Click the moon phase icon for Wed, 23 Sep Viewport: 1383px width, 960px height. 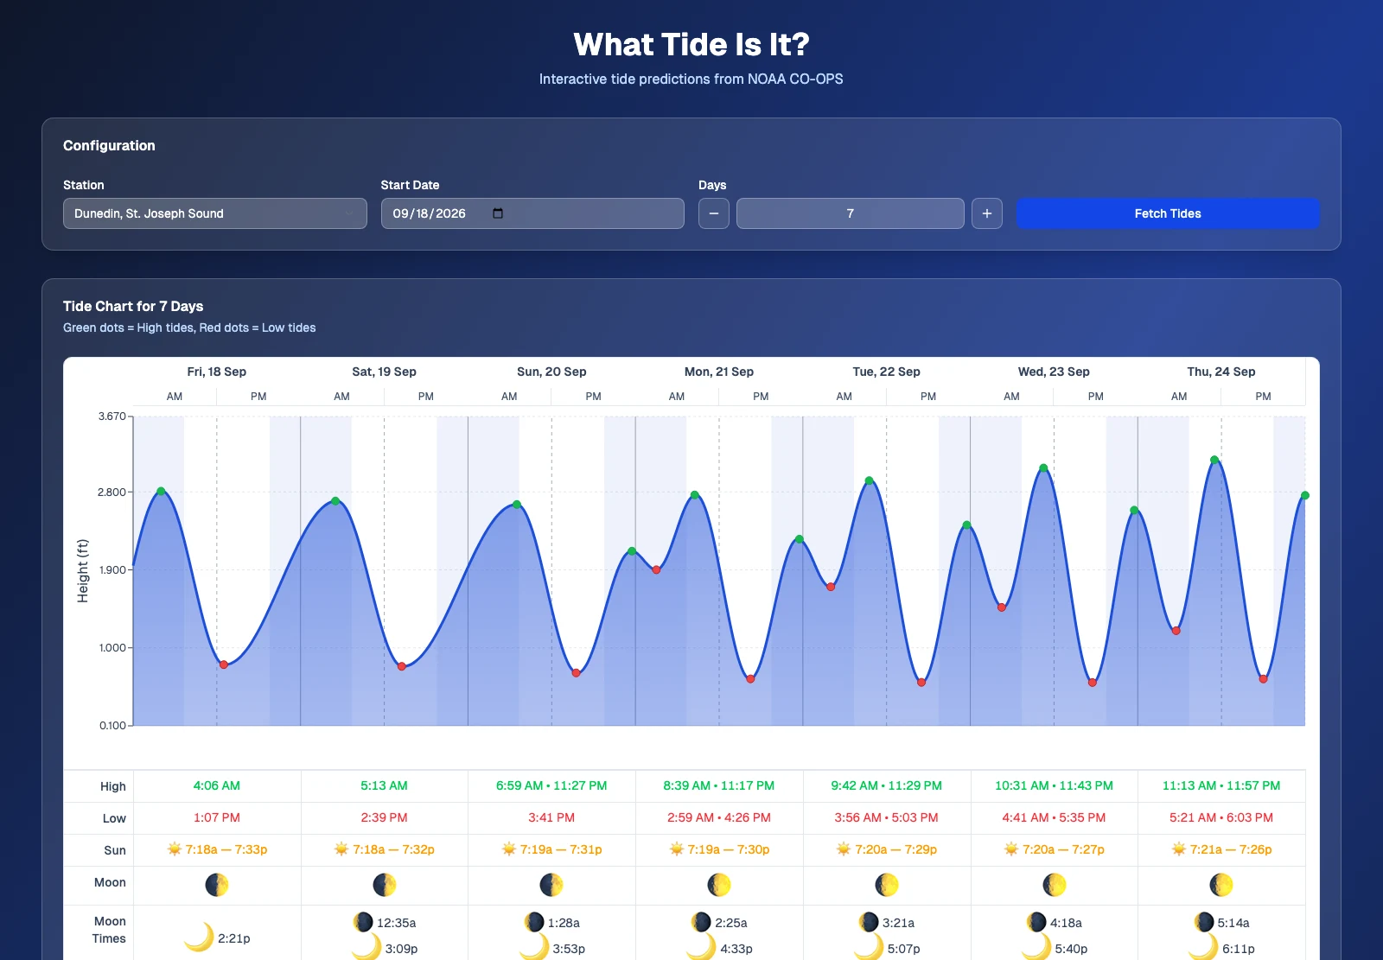click(x=1055, y=885)
